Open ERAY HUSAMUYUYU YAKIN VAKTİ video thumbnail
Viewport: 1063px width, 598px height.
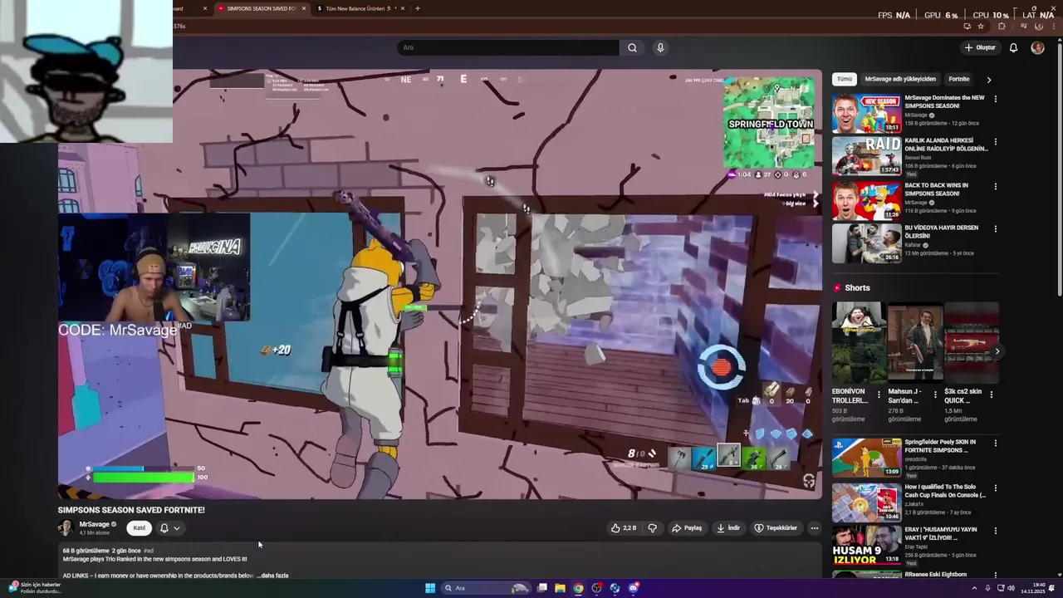[x=866, y=545]
